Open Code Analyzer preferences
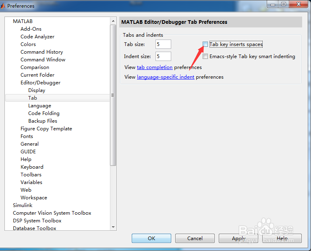The image size is (311, 251). click(37, 37)
